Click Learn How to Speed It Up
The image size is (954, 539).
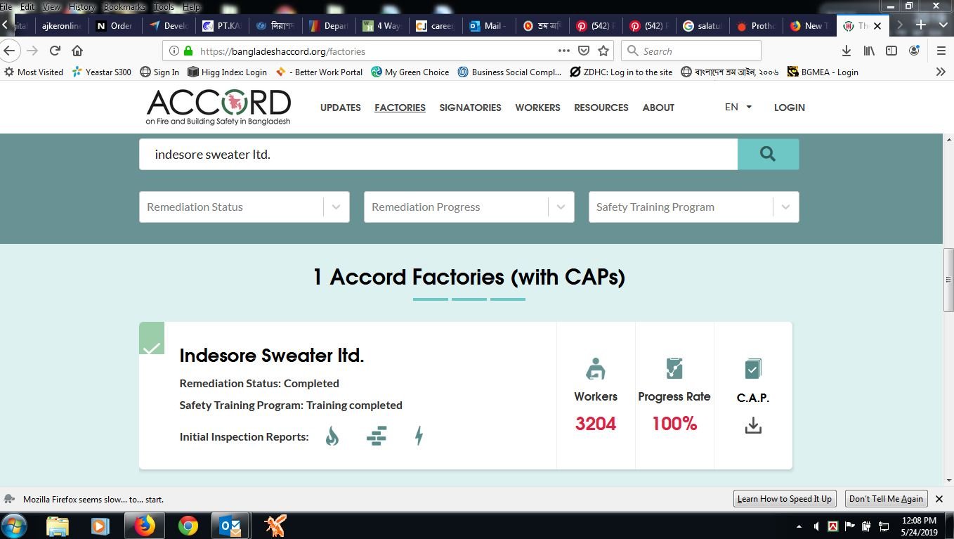tap(785, 499)
